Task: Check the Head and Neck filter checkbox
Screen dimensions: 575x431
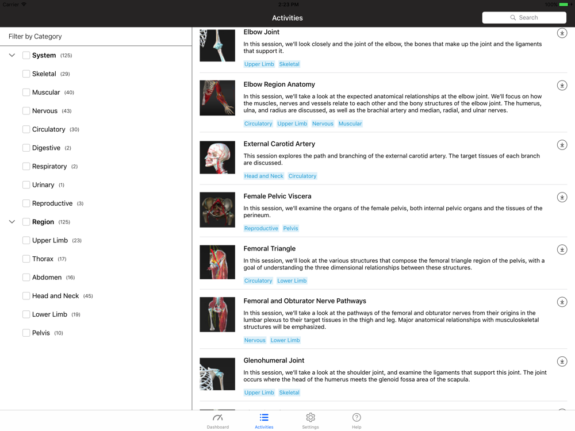Action: [26, 296]
